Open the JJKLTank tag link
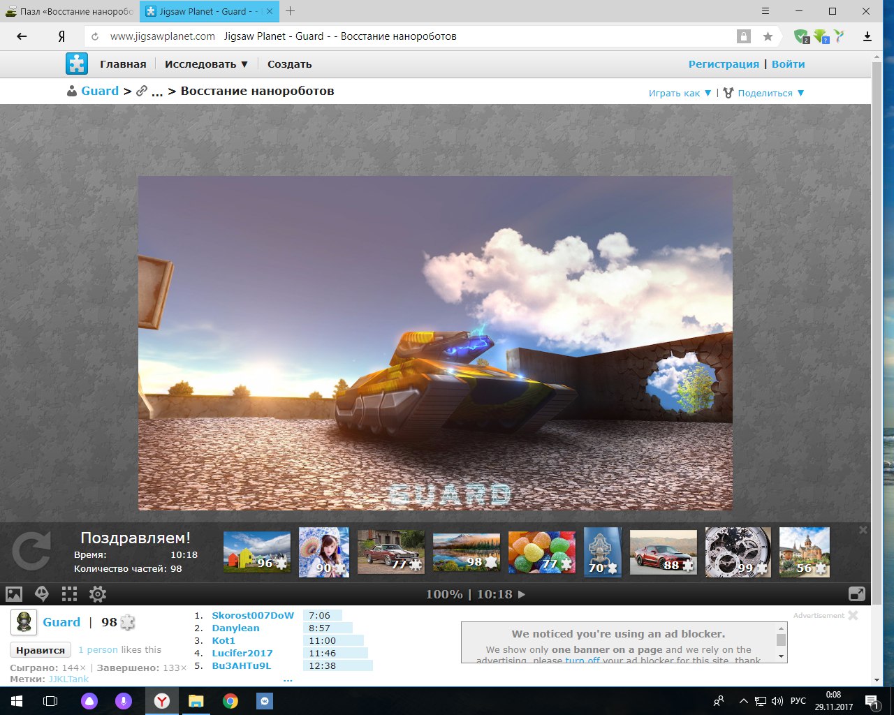This screenshot has width=894, height=715. pyautogui.click(x=68, y=679)
